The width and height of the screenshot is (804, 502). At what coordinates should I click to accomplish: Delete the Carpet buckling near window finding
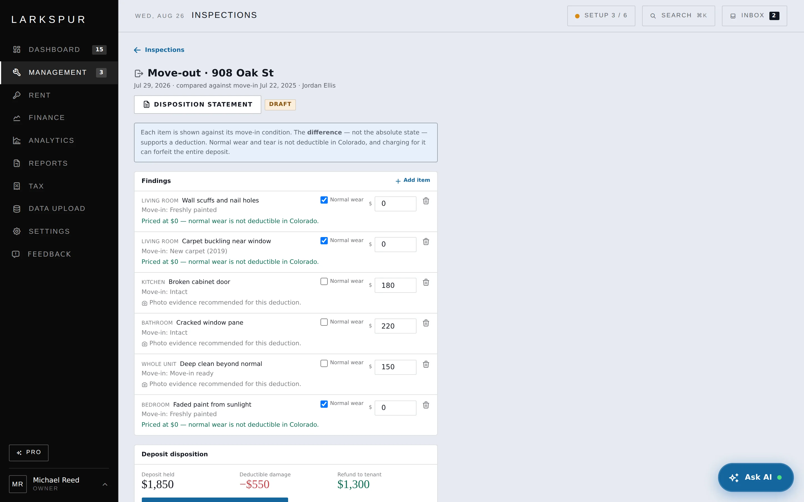(426, 242)
